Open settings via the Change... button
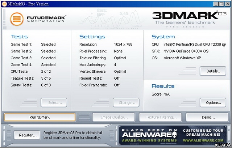This screenshot has width=232, height=148. (126, 102)
